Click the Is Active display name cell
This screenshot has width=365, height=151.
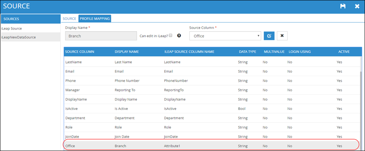[121, 108]
